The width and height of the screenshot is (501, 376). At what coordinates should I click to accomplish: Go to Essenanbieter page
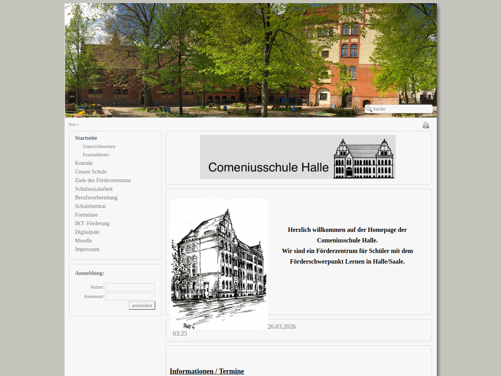click(96, 155)
